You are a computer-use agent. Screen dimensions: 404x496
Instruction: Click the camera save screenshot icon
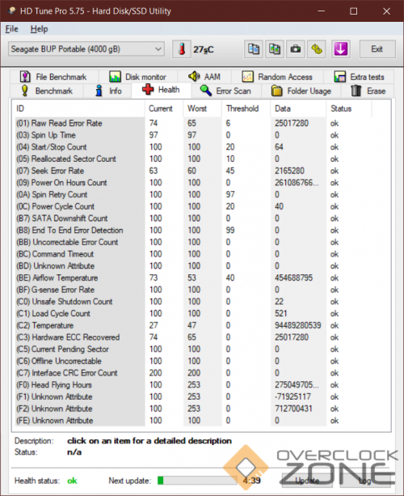[296, 49]
